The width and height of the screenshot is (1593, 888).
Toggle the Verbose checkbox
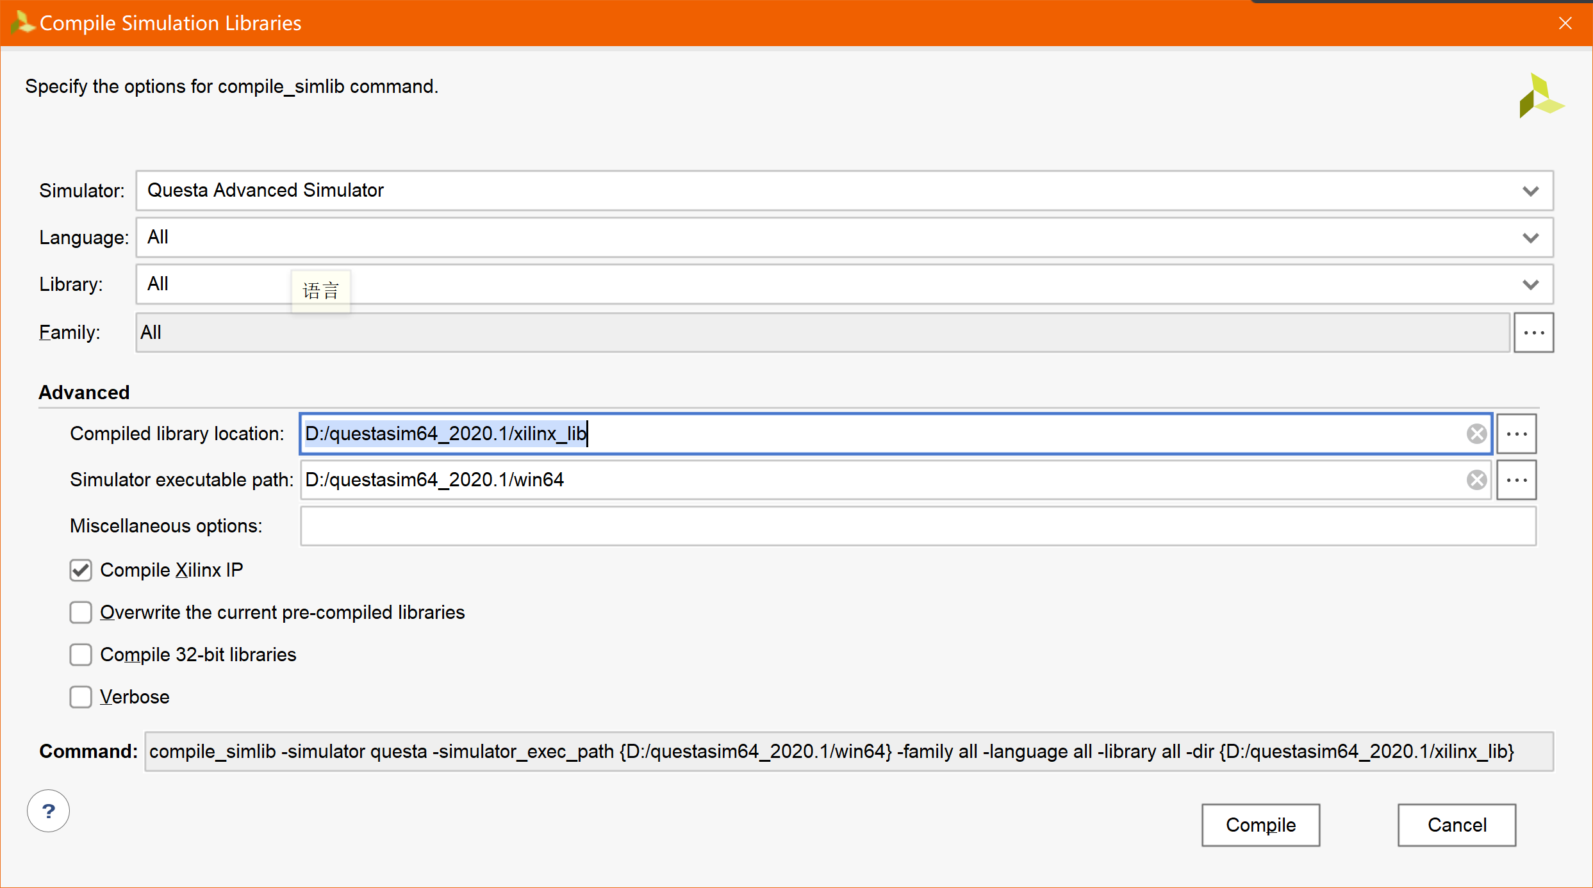point(81,697)
